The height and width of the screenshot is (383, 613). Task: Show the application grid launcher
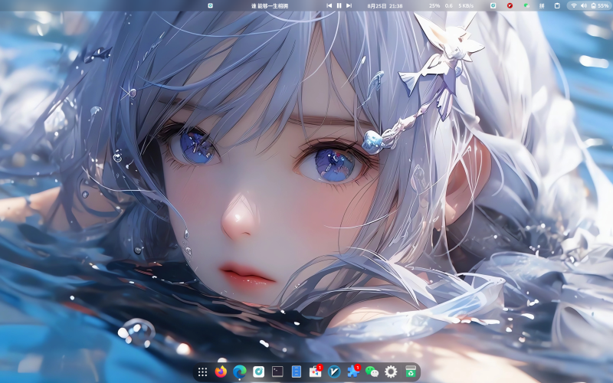[202, 372]
